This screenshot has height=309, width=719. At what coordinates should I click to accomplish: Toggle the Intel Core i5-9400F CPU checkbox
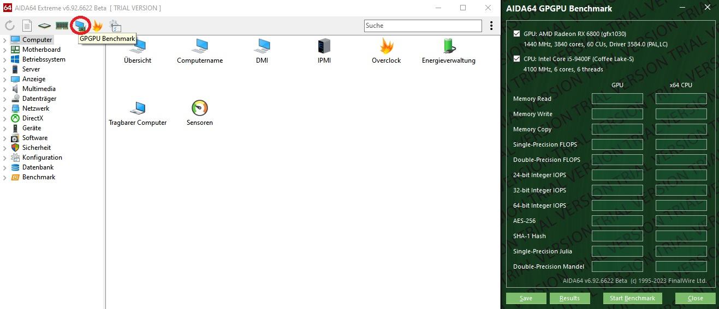(517, 59)
